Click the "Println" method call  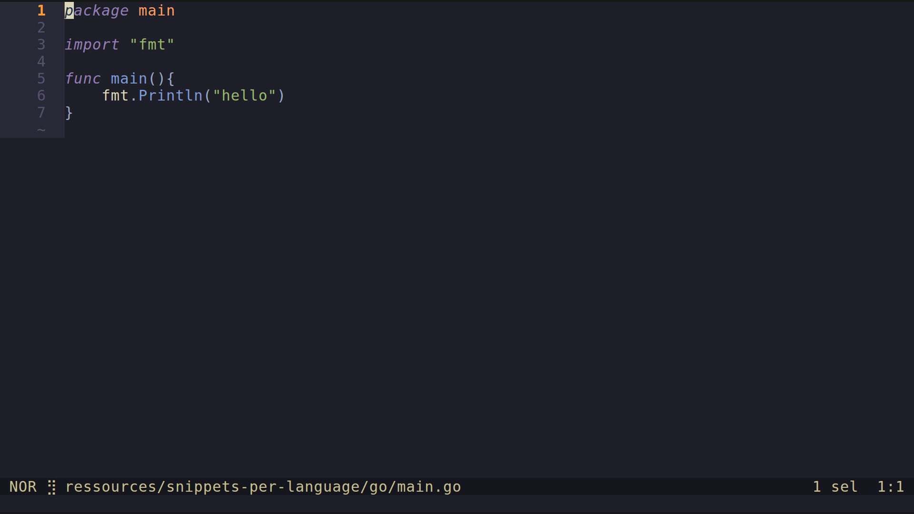[170, 96]
